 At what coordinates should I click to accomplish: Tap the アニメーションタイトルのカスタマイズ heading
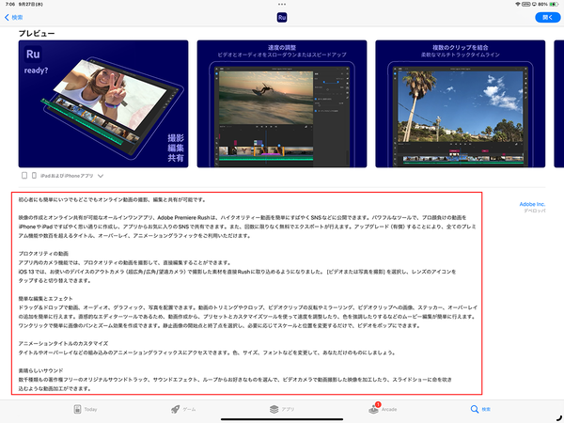click(x=63, y=343)
